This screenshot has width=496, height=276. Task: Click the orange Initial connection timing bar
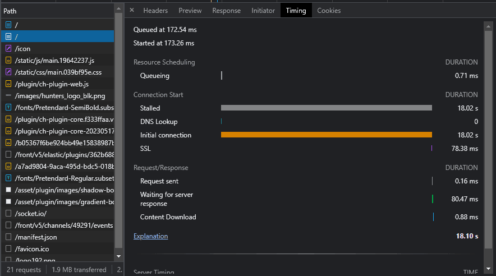coord(326,135)
